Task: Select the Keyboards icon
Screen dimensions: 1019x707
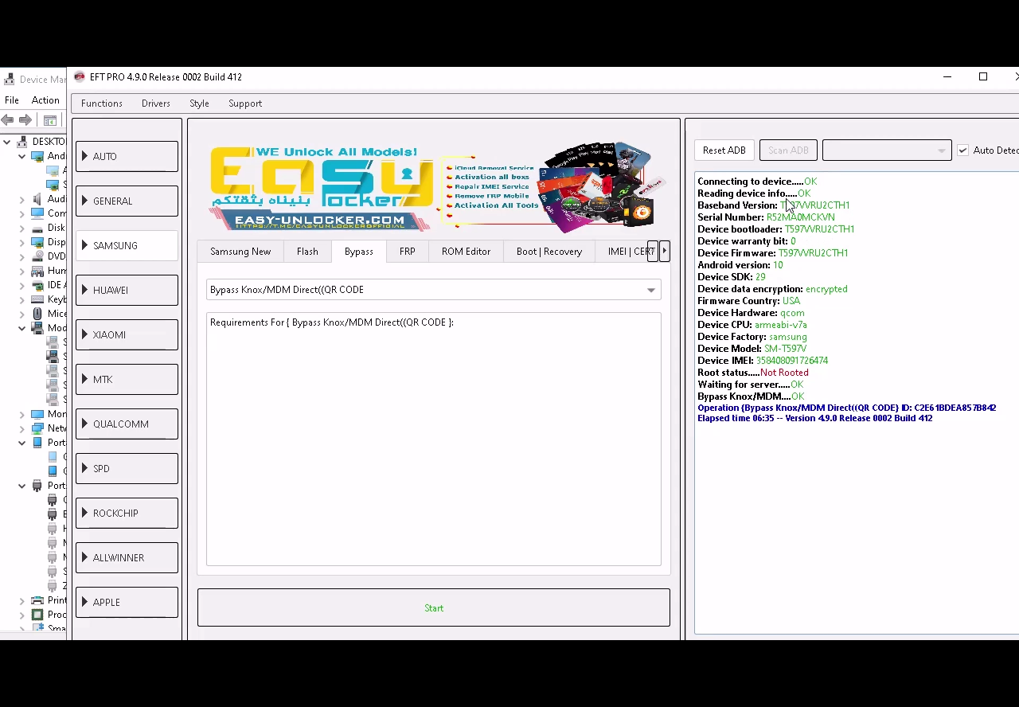Action: [37, 299]
